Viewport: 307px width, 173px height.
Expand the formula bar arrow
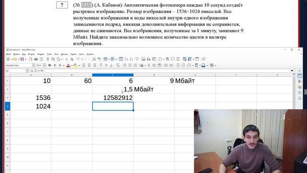[x=292, y=71]
